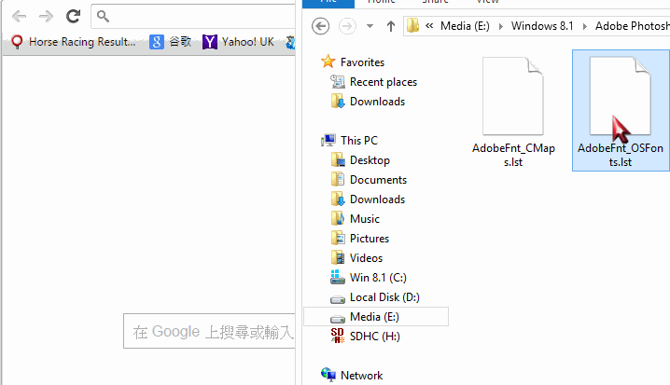The height and width of the screenshot is (385, 670).
Task: Show hidden breadcrumb path chevrons
Action: [x=429, y=26]
